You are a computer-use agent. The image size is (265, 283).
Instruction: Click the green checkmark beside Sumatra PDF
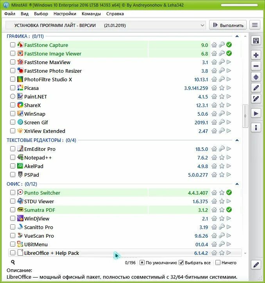(x=229, y=210)
